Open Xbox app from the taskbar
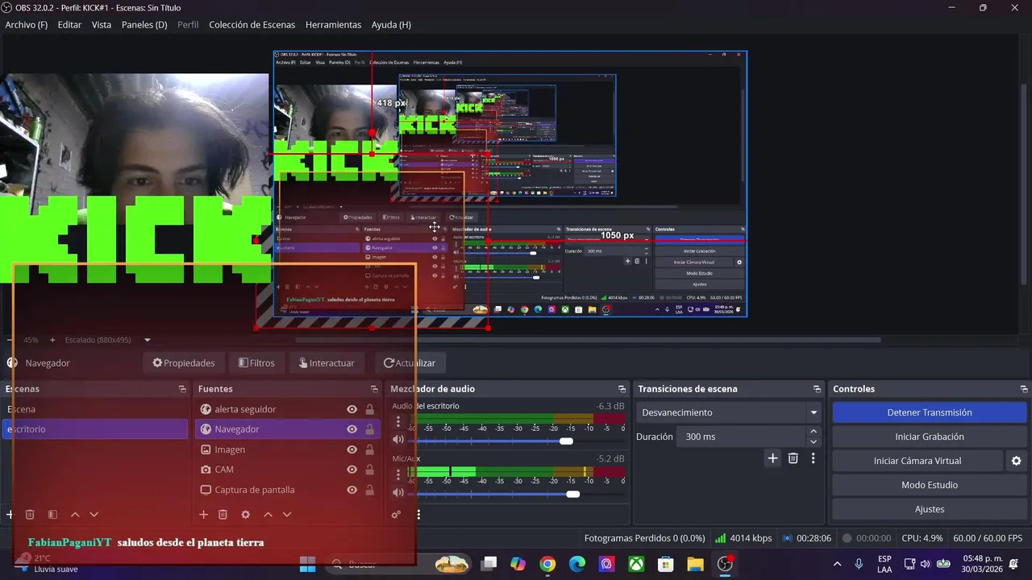The width and height of the screenshot is (1032, 580). (636, 564)
